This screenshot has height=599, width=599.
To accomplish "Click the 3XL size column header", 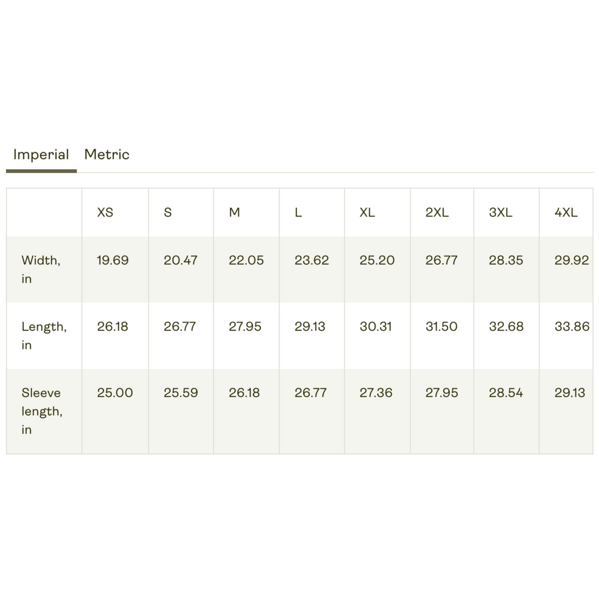I will (501, 212).
